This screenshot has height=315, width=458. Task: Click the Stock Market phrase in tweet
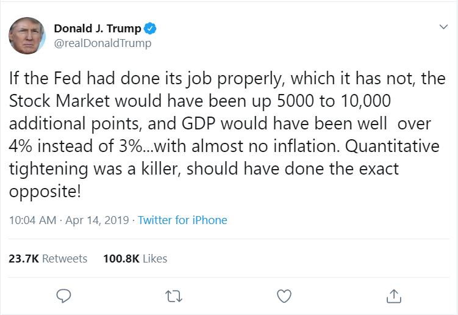(59, 101)
